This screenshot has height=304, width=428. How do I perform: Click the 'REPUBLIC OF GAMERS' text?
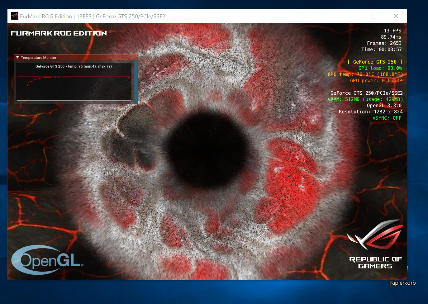pyautogui.click(x=376, y=263)
